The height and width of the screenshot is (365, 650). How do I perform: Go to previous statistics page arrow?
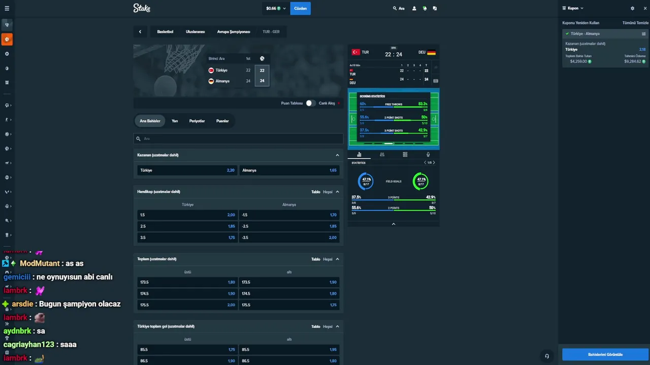coord(425,163)
